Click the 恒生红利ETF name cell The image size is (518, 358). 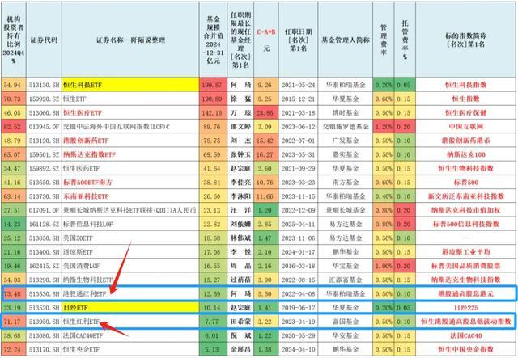[130, 322]
